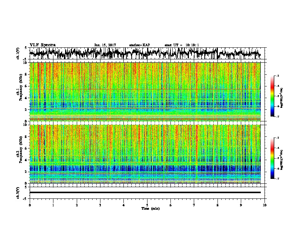Click ch.1 frequency axis tick label "4"
The width and height of the screenshot is (298, 230).
pos(27,98)
